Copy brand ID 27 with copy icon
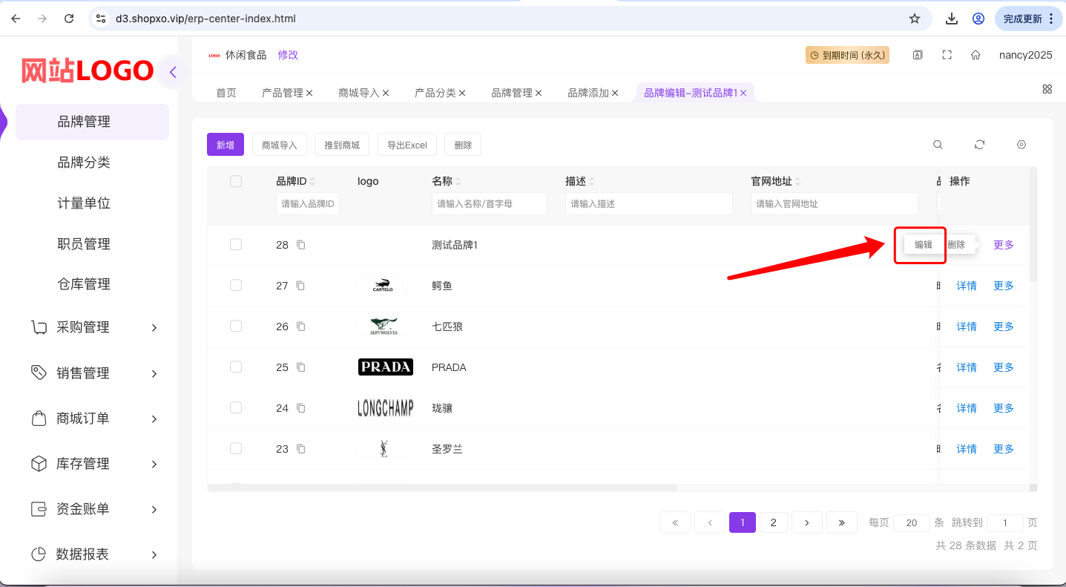Screen dimensions: 1066x587 (300, 286)
